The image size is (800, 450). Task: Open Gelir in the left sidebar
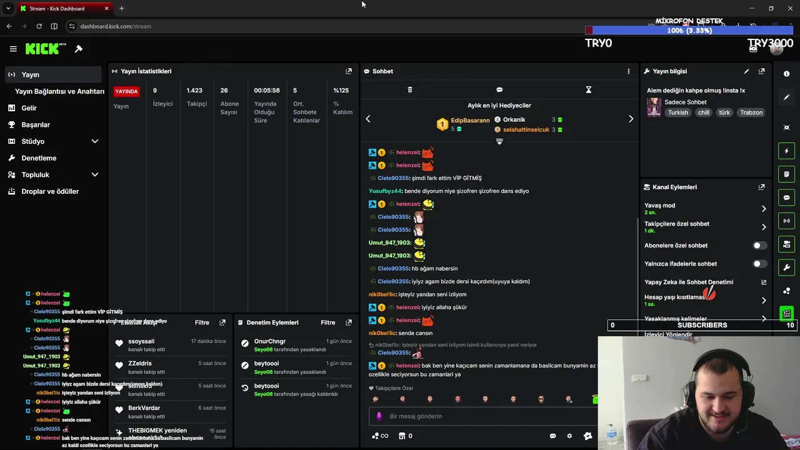(29, 108)
